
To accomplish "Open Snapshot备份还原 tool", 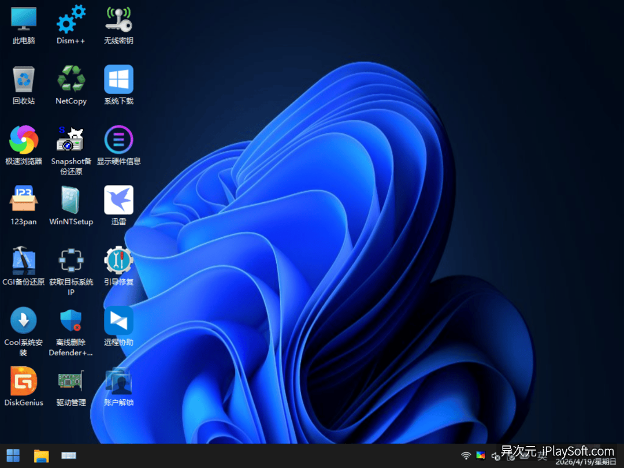I will click(71, 150).
